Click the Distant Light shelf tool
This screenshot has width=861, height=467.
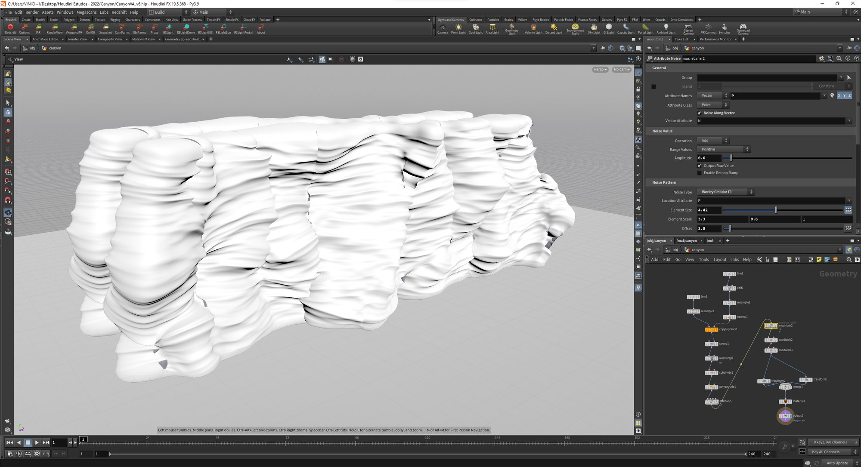[x=554, y=28]
